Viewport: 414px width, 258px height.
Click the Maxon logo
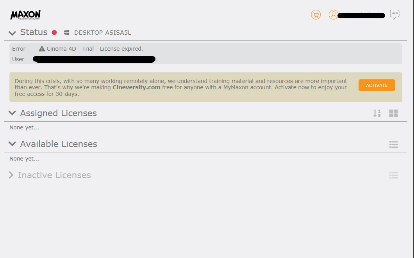[x=25, y=15]
